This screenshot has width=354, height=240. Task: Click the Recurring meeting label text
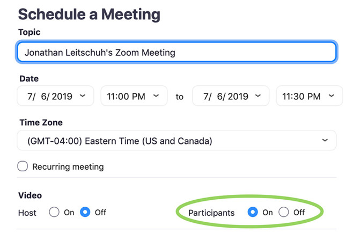pyautogui.click(x=68, y=167)
